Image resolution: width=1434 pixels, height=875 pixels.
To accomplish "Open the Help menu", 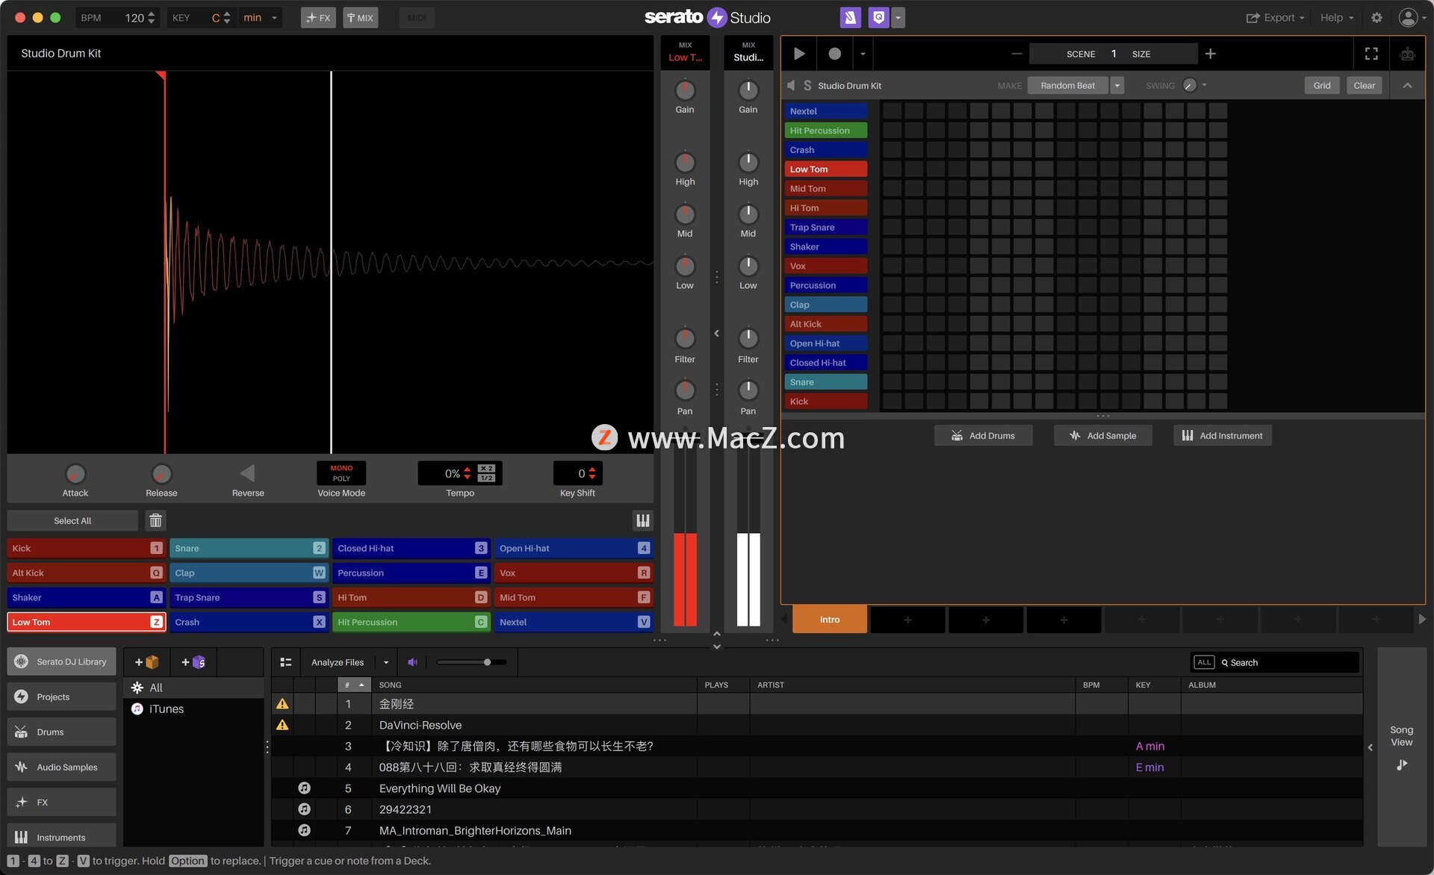I will (x=1336, y=17).
